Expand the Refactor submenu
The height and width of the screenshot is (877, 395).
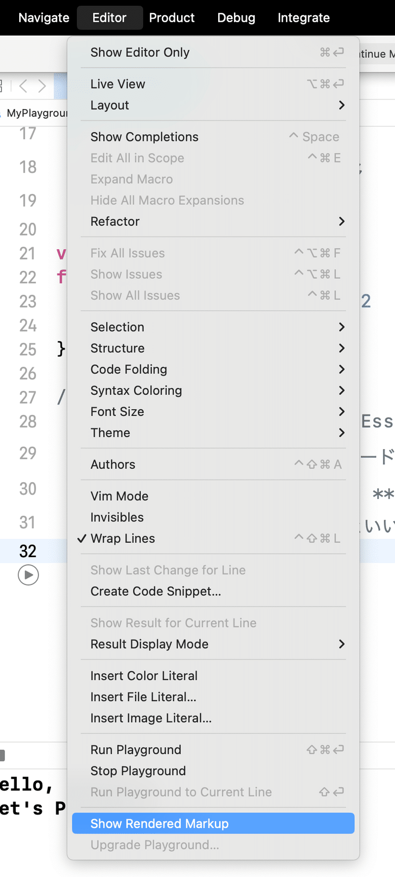point(213,221)
